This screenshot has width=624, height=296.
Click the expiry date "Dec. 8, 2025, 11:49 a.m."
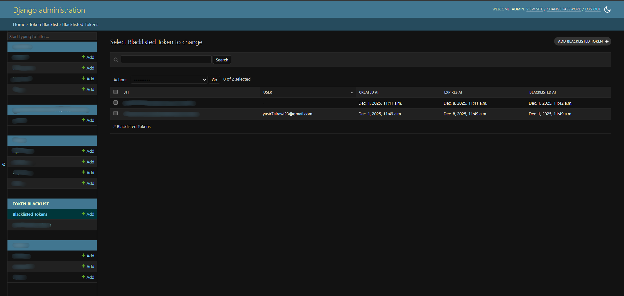click(x=465, y=114)
